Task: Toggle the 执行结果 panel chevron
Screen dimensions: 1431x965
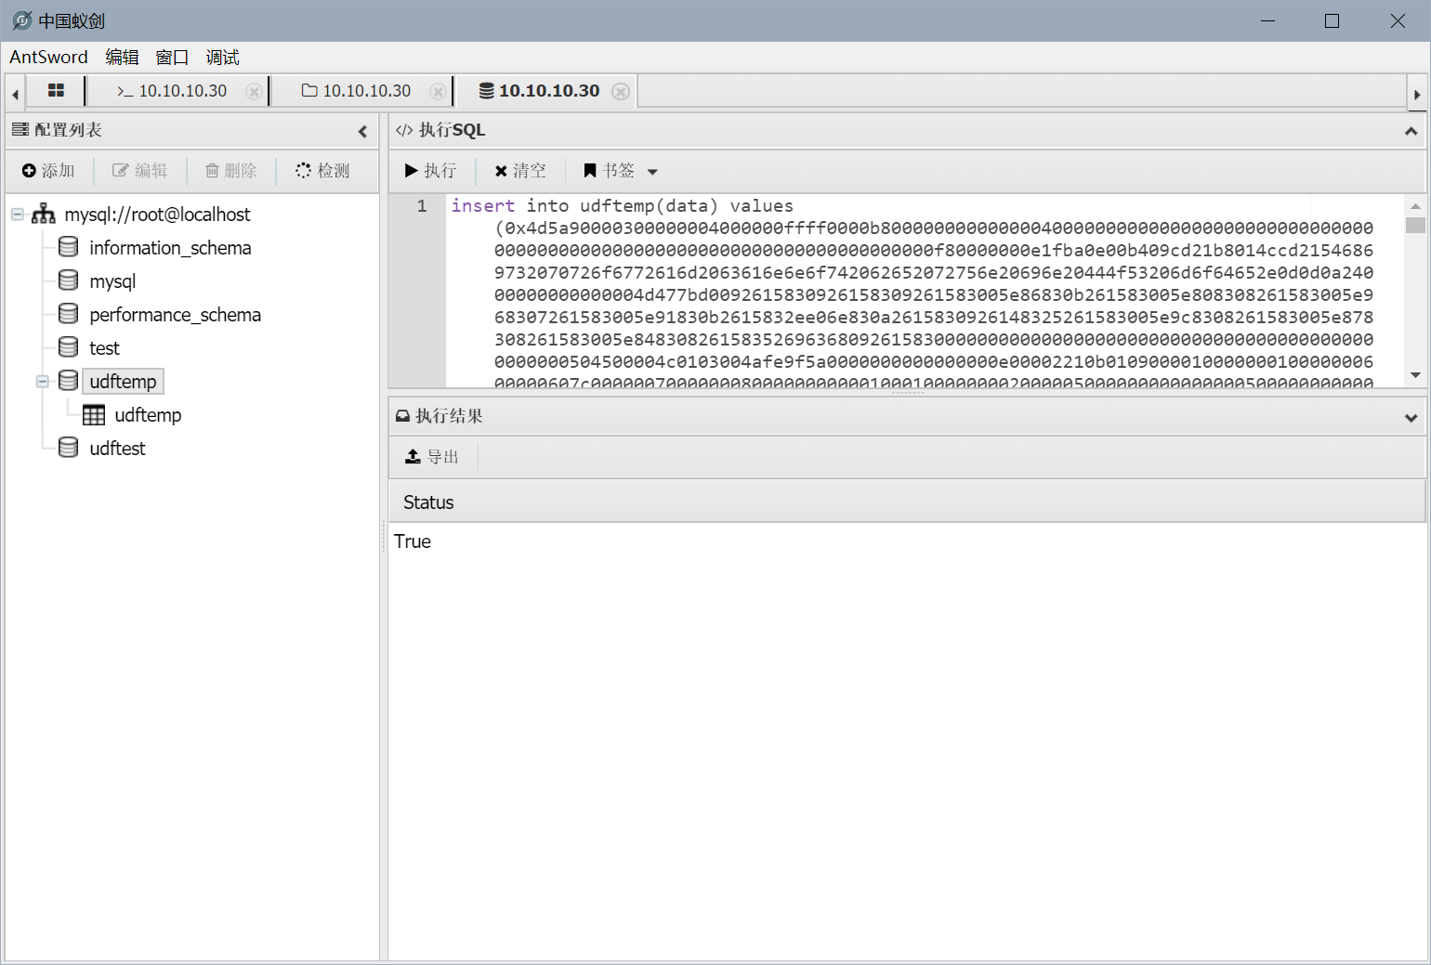Action: click(1411, 417)
